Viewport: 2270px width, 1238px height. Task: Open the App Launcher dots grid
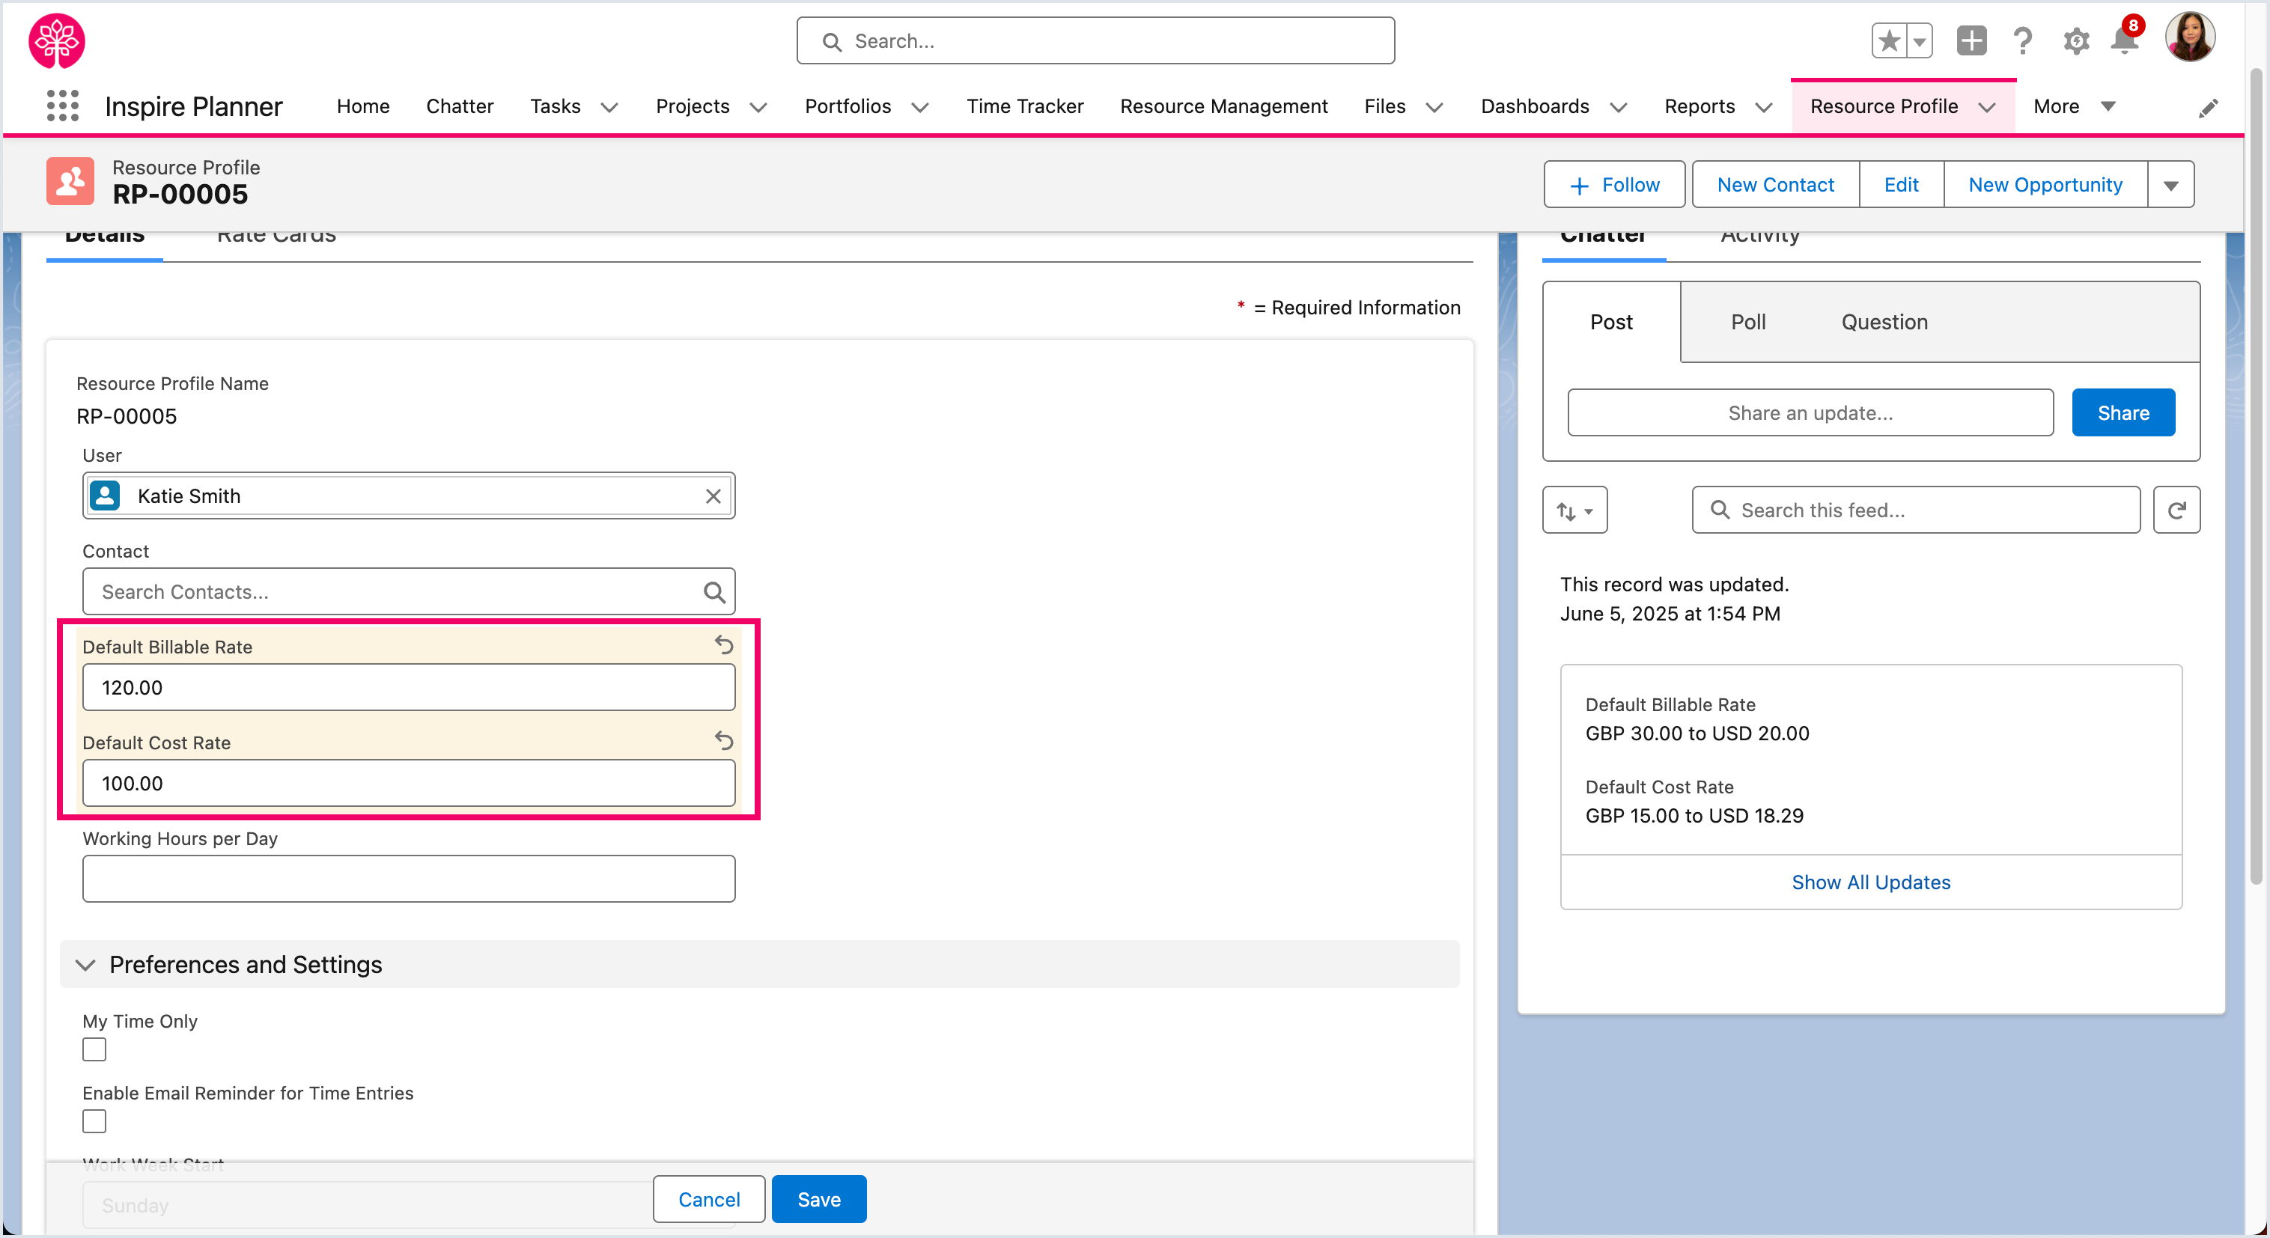pos(63,106)
